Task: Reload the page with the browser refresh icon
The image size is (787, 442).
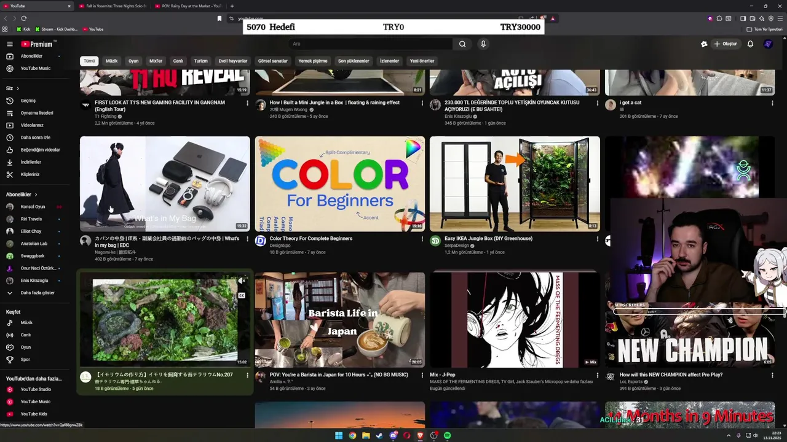Action: coord(24,18)
